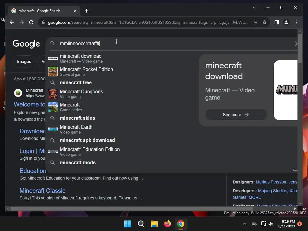This screenshot has width=308, height=231.
Task: Click into the Google search input field
Action: click(x=173, y=43)
